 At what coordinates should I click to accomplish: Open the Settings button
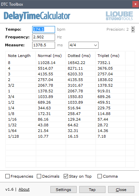click(63, 189)
